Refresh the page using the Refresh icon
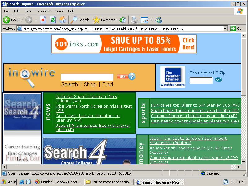The height and width of the screenshot is (186, 248). (53, 20)
